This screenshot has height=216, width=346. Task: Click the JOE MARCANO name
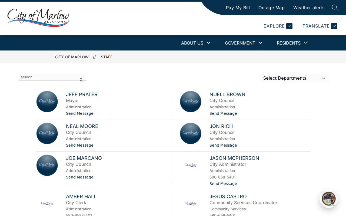point(84,158)
